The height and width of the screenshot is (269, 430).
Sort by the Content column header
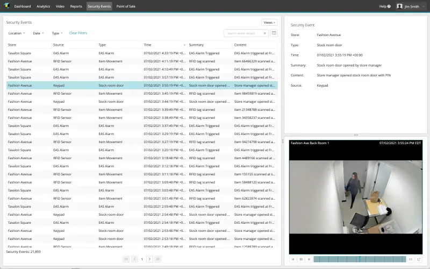coord(255,45)
